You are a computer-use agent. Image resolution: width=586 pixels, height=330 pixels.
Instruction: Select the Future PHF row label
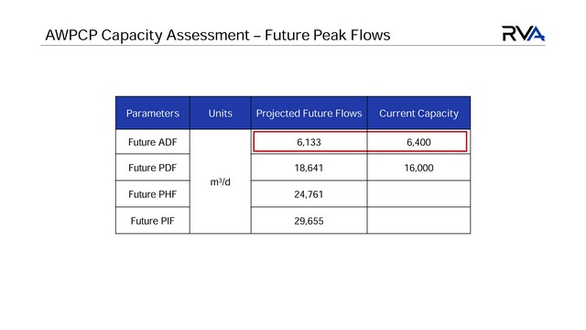point(153,194)
